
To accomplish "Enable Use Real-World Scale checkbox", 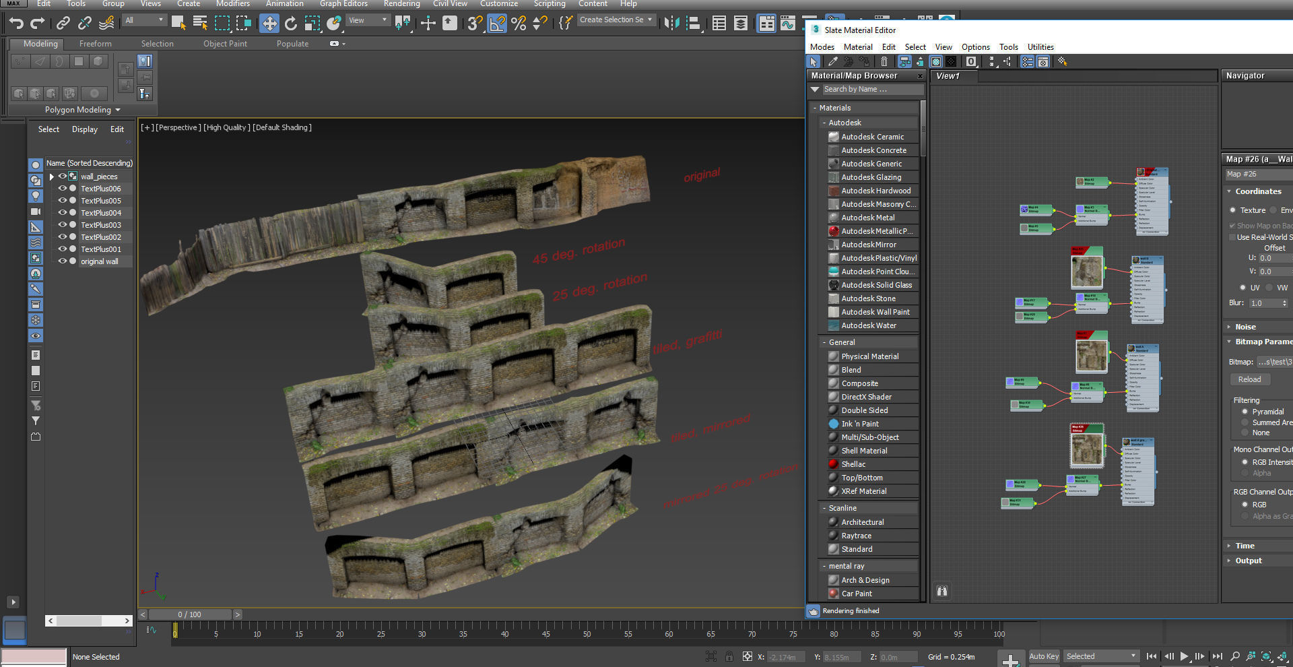I will pyautogui.click(x=1232, y=237).
